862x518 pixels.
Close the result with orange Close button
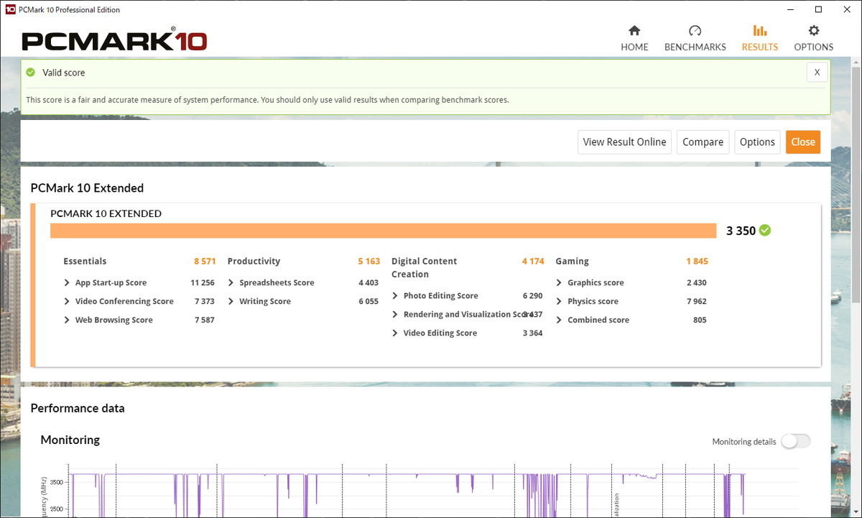coord(803,142)
